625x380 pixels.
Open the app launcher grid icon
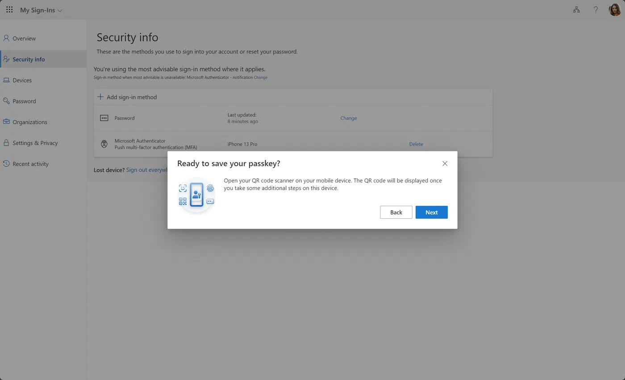9,9
